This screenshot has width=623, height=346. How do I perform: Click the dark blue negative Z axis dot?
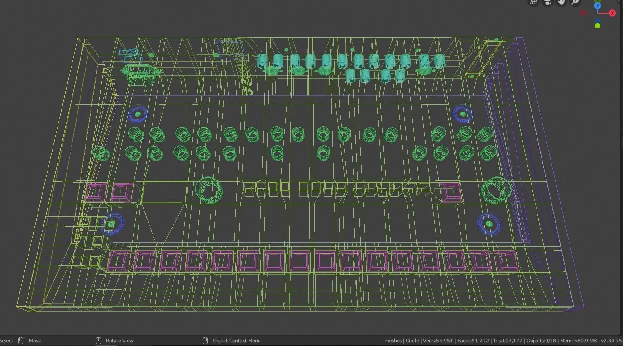(x=598, y=20)
